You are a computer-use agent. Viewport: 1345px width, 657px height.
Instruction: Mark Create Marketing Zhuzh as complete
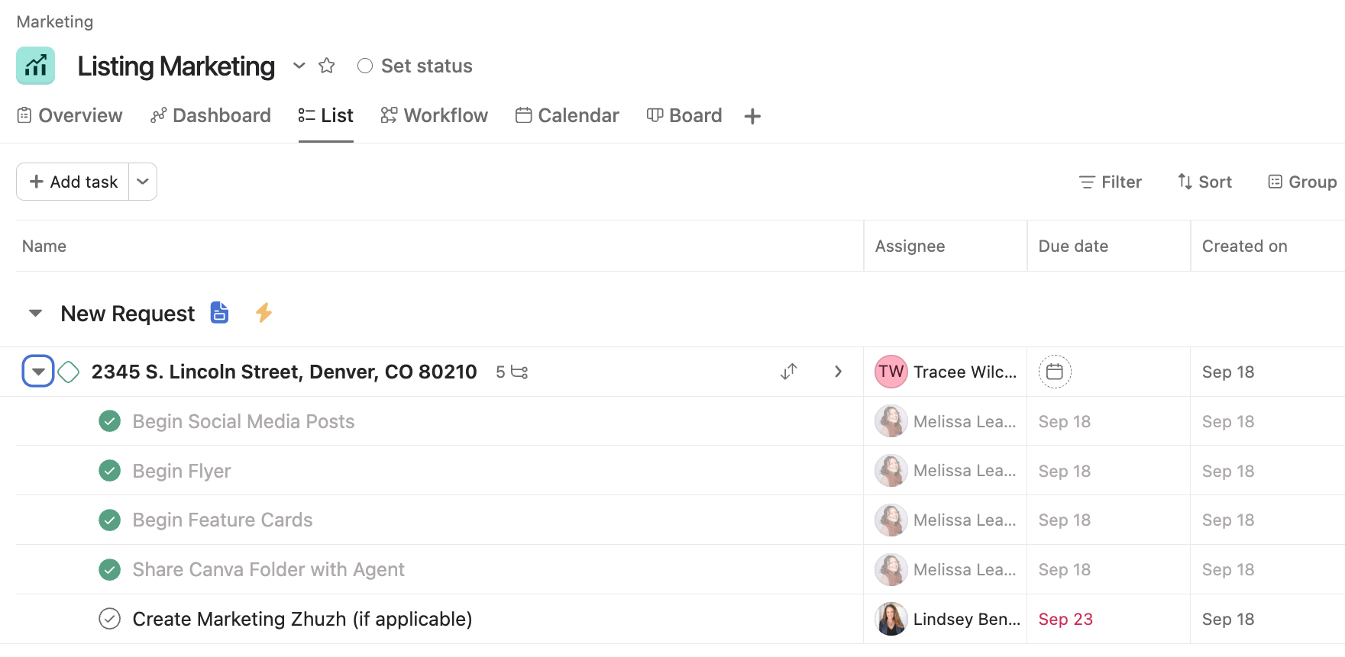point(109,619)
